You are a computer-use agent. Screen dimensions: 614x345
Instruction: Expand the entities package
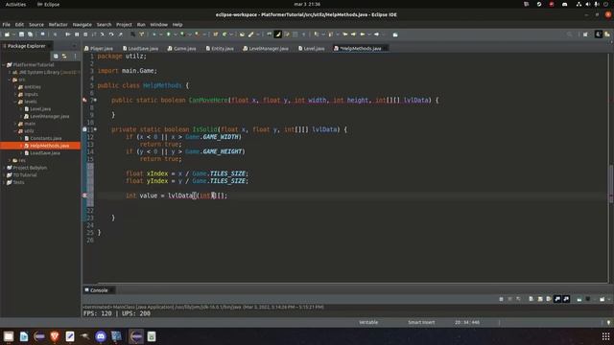pyautogui.click(x=15, y=87)
